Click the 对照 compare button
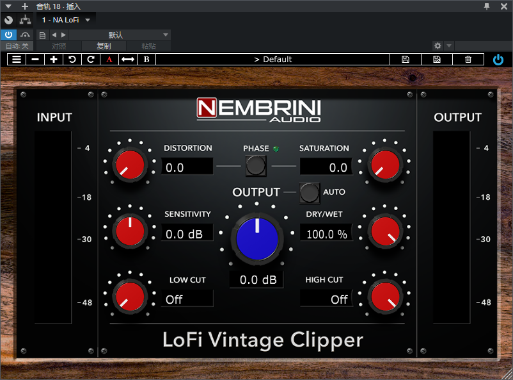 (x=59, y=46)
